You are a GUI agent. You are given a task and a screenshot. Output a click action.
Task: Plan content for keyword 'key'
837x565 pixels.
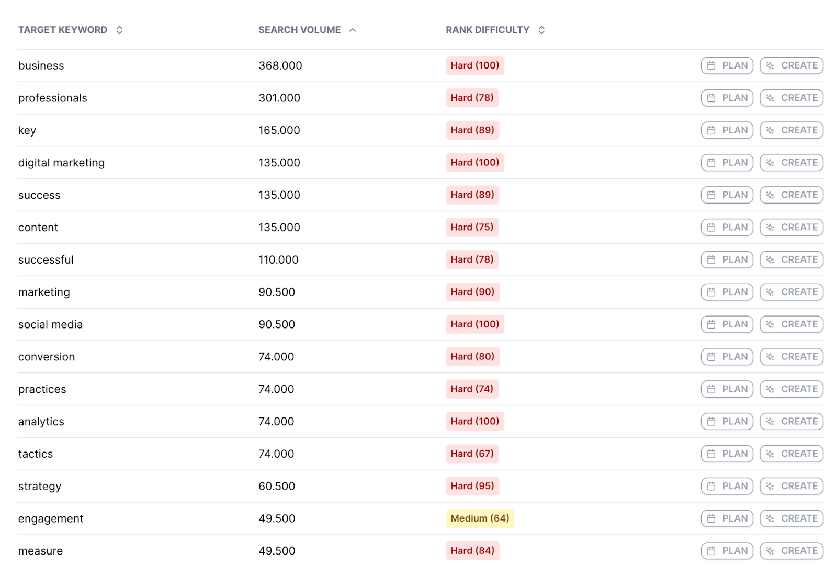click(x=727, y=130)
